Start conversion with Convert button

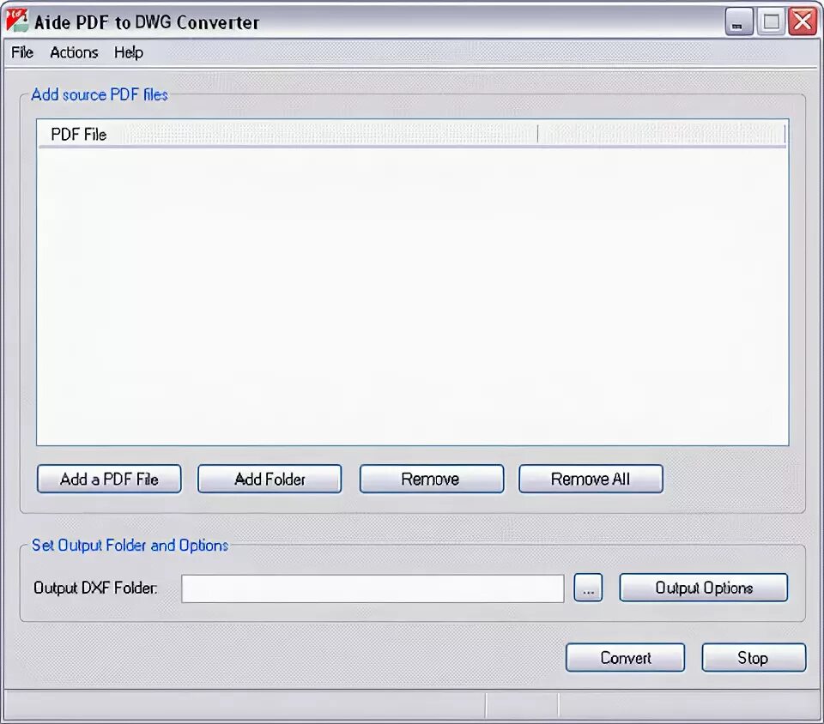pos(626,658)
